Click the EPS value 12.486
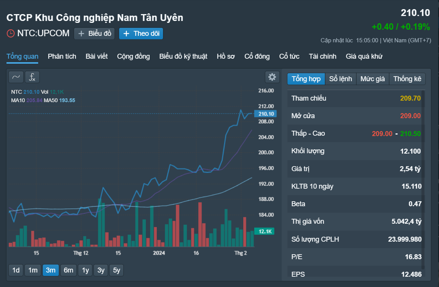Image resolution: width=439 pixels, height=287 pixels. coord(411,274)
